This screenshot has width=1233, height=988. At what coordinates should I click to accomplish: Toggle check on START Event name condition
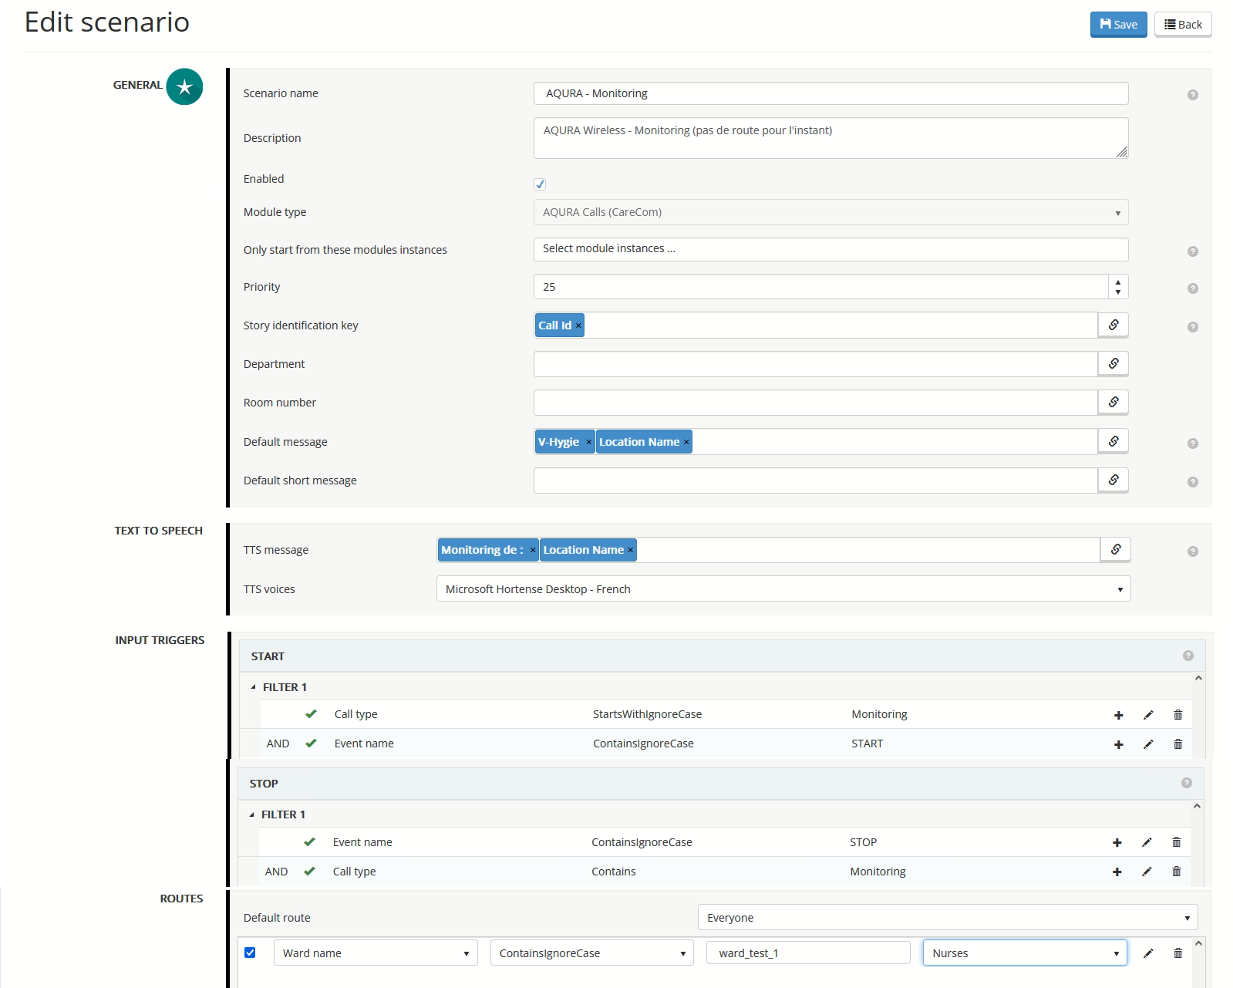point(311,744)
